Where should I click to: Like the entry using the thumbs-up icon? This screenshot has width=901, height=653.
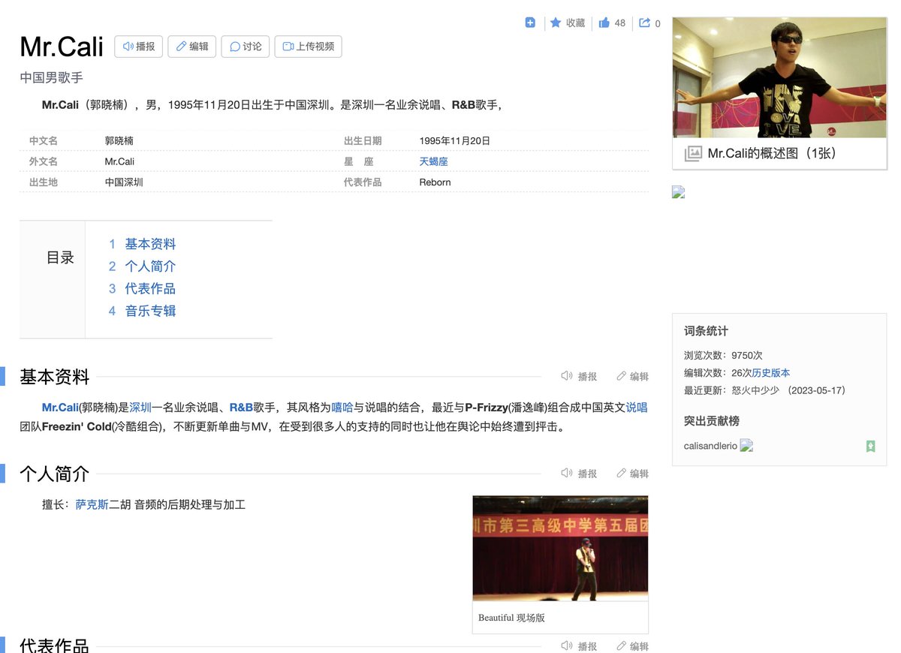(604, 23)
